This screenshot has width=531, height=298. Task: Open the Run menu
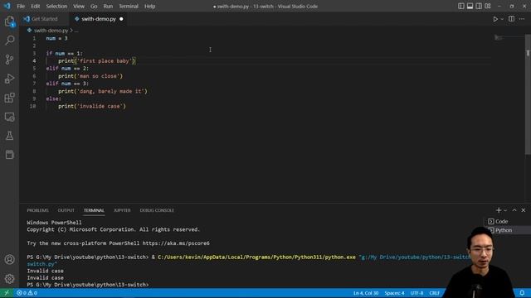108,6
